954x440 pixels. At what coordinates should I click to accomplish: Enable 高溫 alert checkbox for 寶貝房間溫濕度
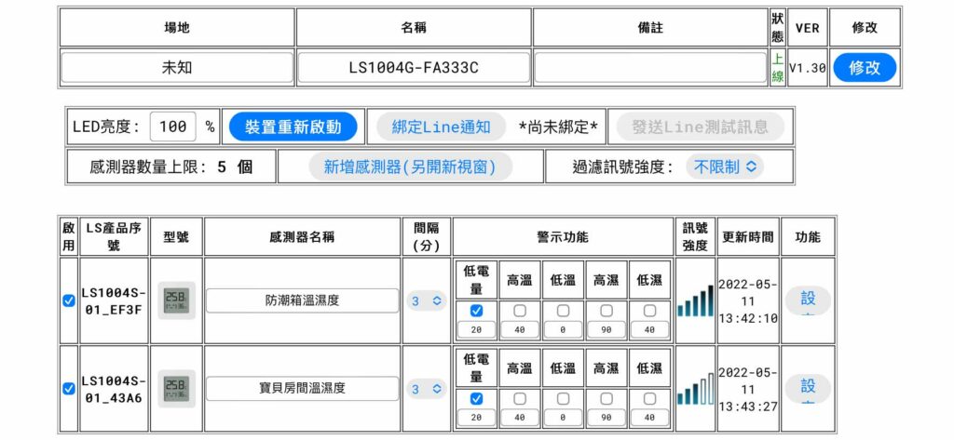coord(519,398)
